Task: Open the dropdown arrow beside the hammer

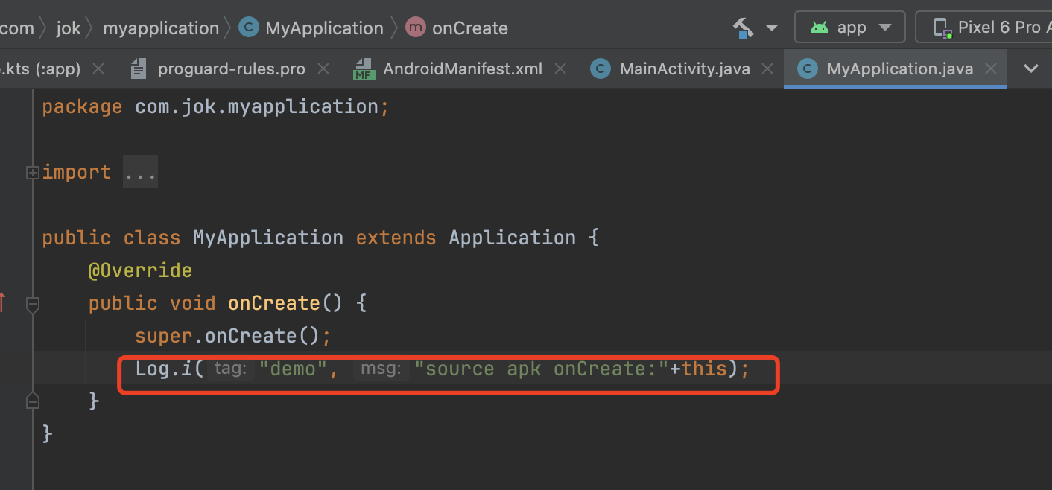Action: click(771, 28)
